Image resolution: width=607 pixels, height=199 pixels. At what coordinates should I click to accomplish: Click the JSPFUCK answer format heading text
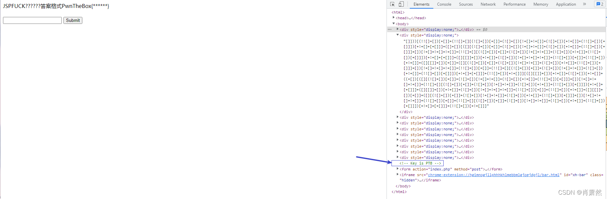(x=56, y=6)
